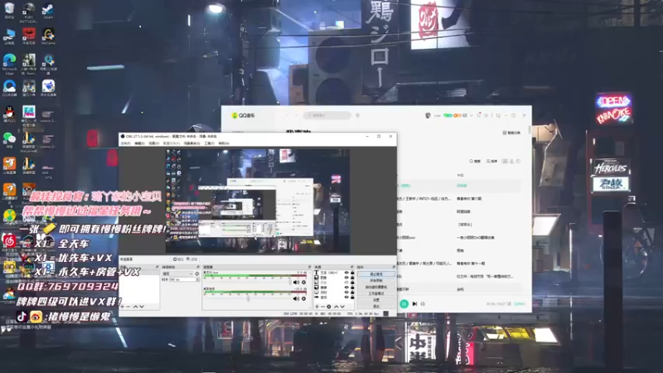Toggle visibility eye of game capture source
663x373 pixels.
346,297
